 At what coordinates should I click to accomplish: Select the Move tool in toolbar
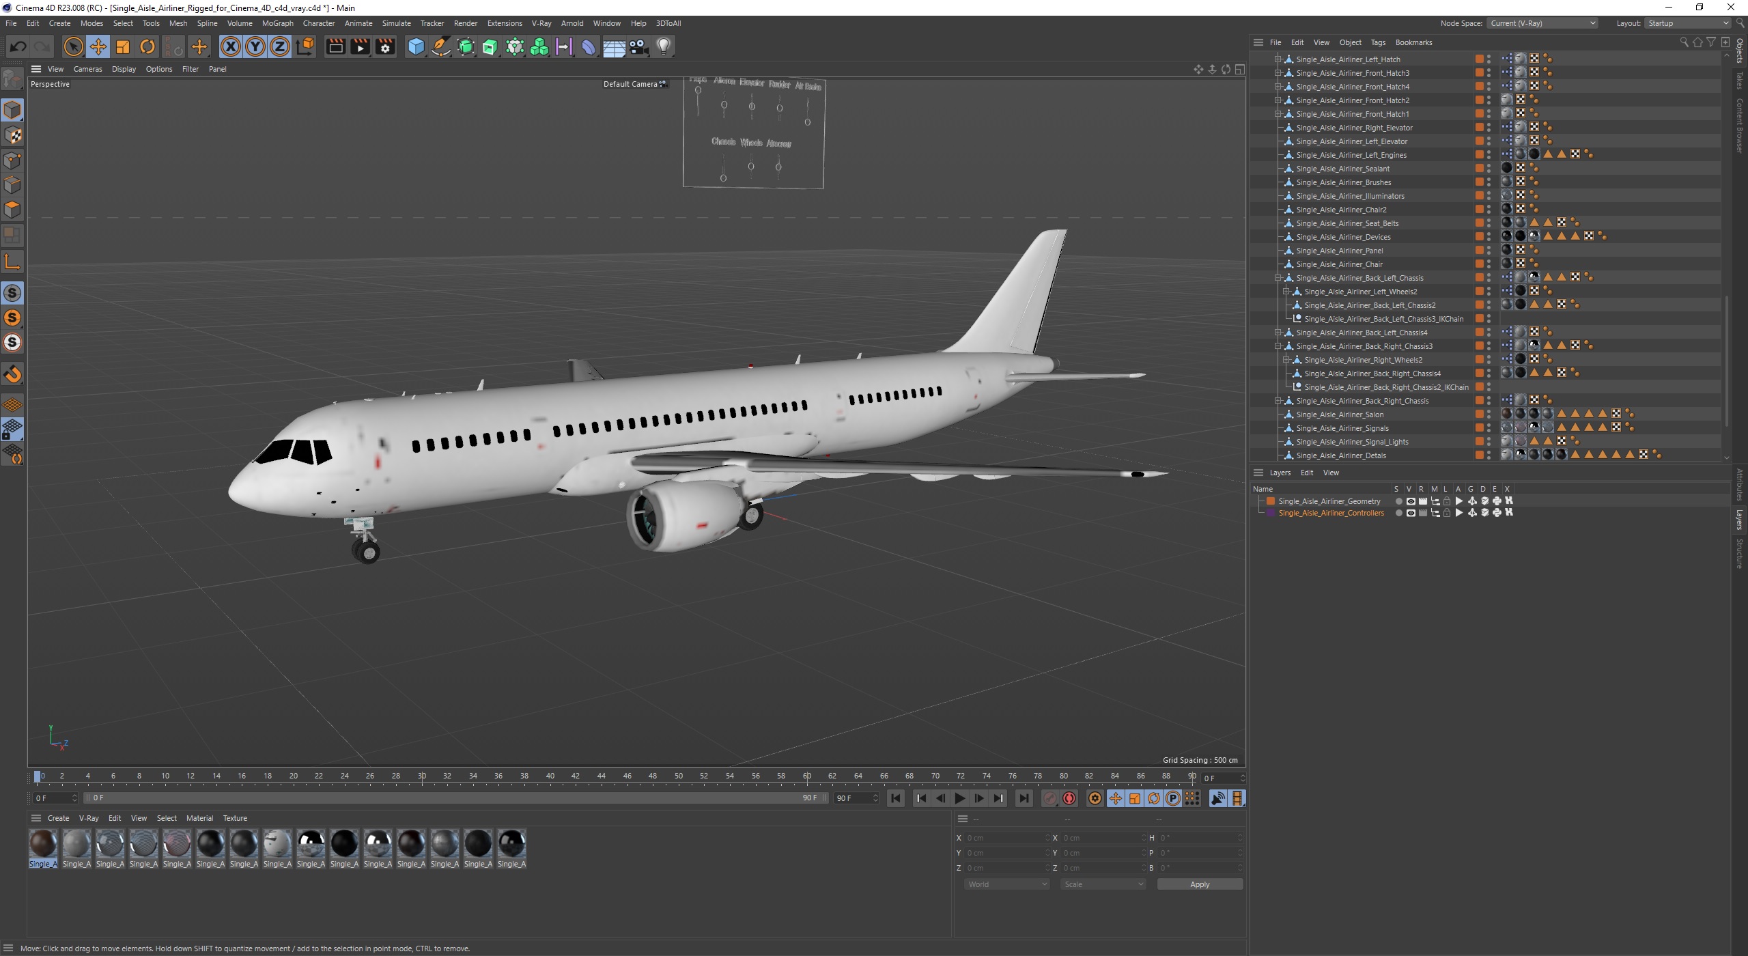point(100,46)
